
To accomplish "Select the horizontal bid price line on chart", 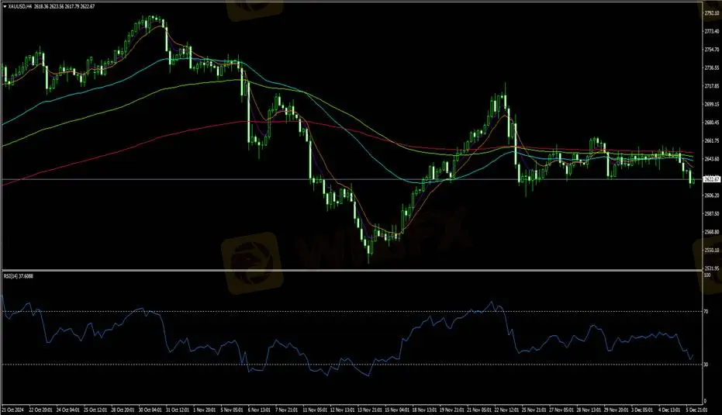I will pos(352,179).
